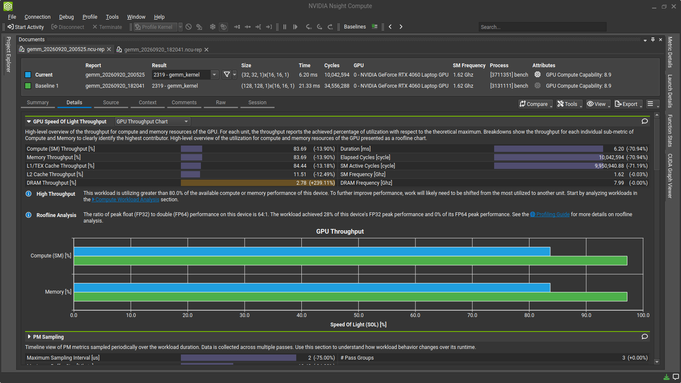The image size is (681, 383).
Task: Switch to the Summary tab
Action: (x=38, y=103)
